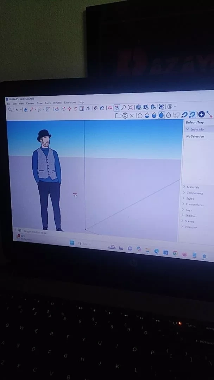Click the Text label tool
The height and width of the screenshot is (380, 214).
pyautogui.click(x=96, y=108)
